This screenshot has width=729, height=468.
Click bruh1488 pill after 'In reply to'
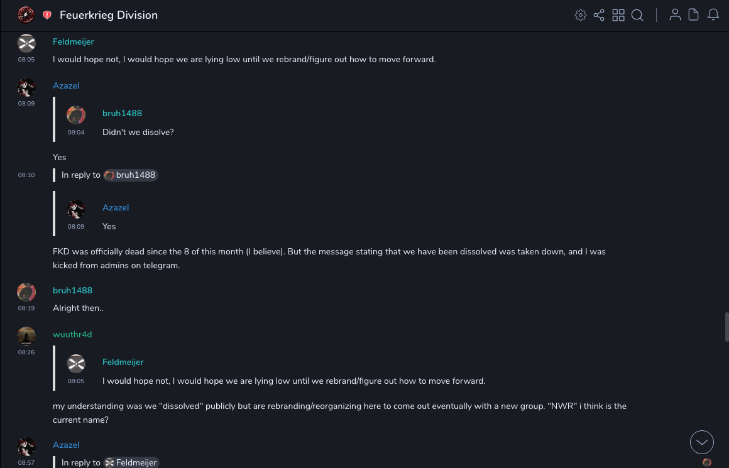pos(131,175)
